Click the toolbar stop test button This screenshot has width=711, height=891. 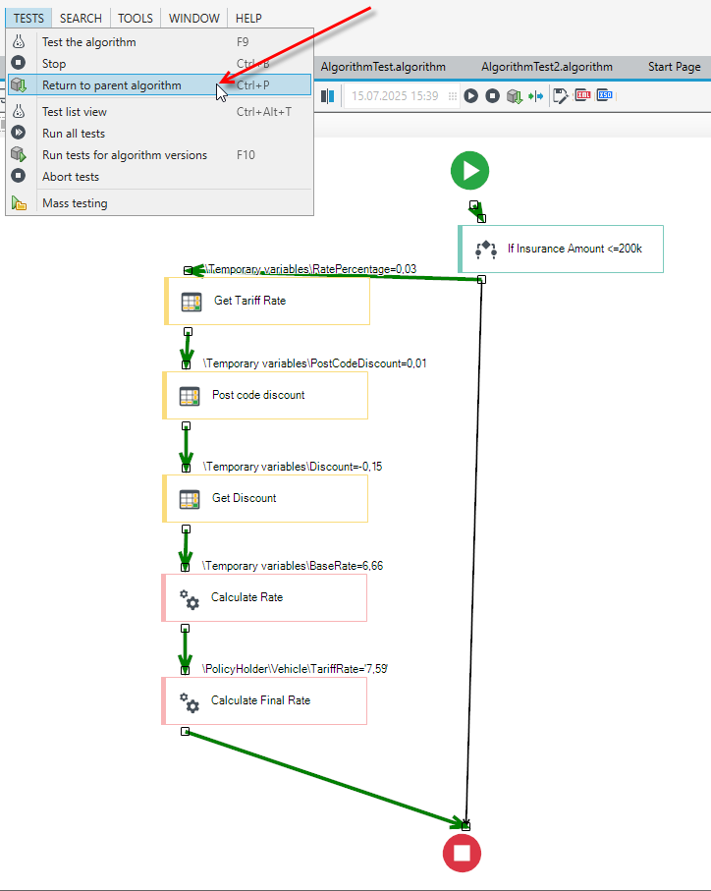pyautogui.click(x=492, y=96)
